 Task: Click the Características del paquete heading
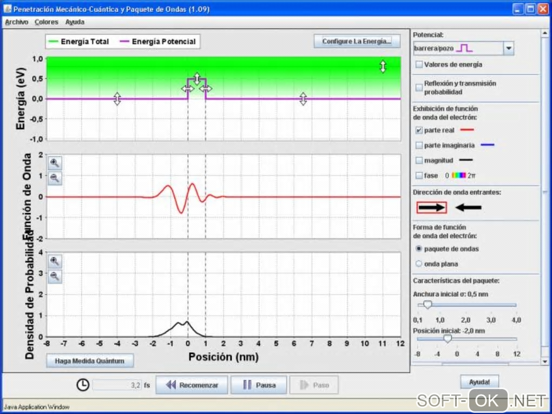point(456,280)
